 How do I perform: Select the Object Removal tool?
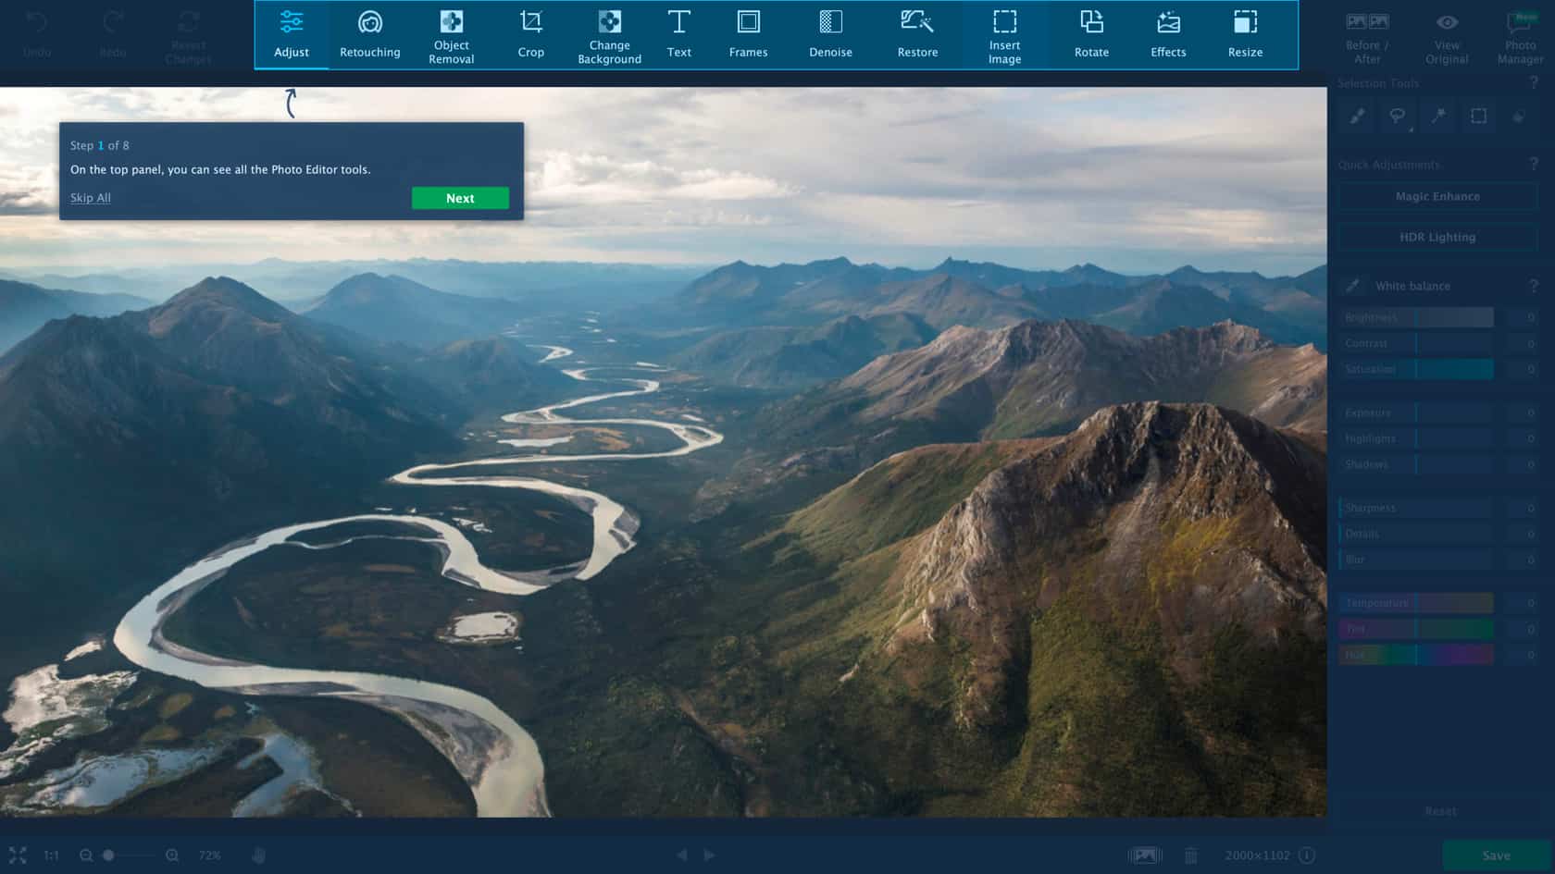click(451, 35)
